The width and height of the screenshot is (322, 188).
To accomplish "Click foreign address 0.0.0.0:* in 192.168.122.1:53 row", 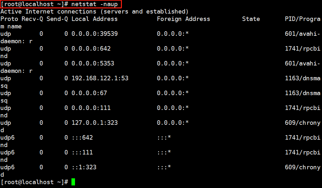I will 173,78.
